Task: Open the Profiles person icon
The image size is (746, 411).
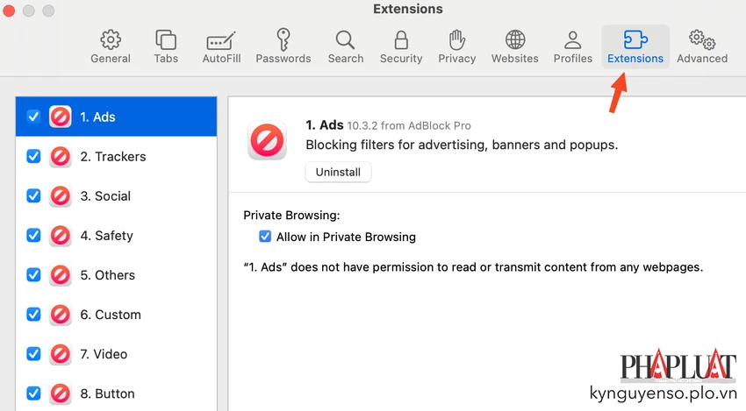Action: click(x=573, y=40)
